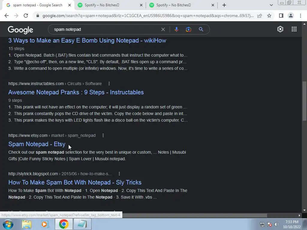Open the Action Center flag tray icon

click(270, 224)
